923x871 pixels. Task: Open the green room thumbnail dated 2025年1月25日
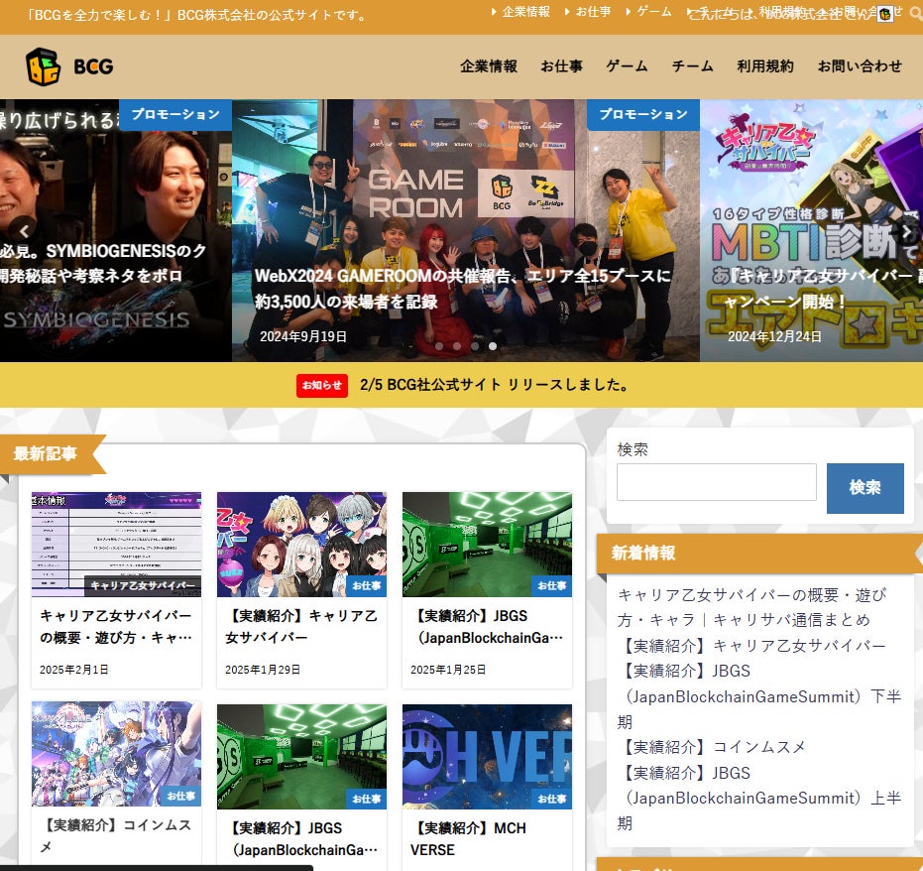487,545
